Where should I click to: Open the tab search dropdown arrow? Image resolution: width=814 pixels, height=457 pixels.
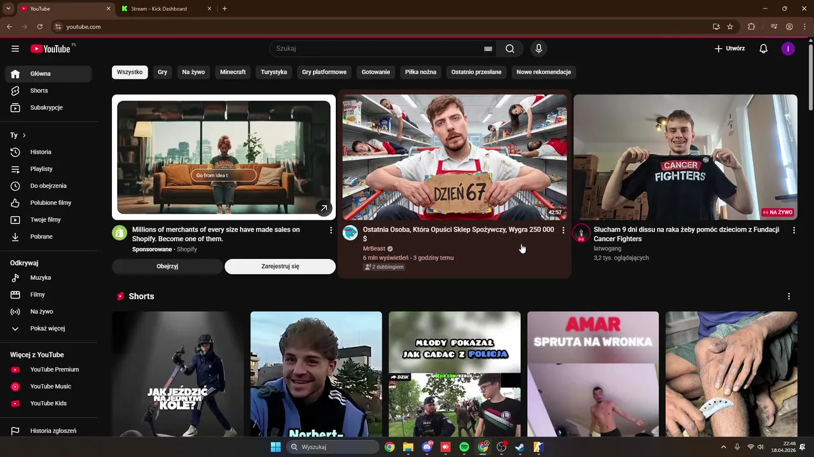pyautogui.click(x=8, y=9)
